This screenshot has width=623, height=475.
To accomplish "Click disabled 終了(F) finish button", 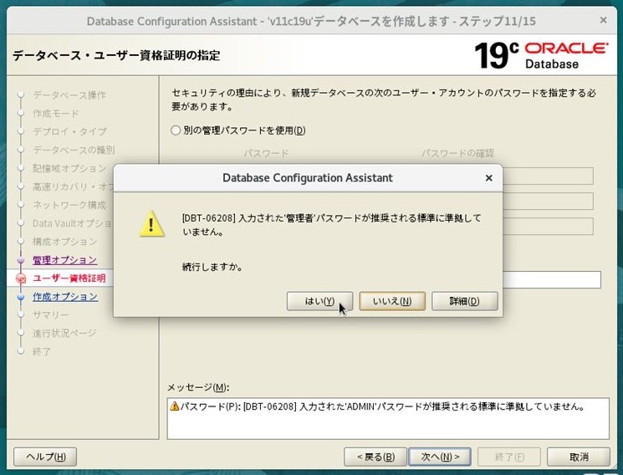I will coord(509,457).
